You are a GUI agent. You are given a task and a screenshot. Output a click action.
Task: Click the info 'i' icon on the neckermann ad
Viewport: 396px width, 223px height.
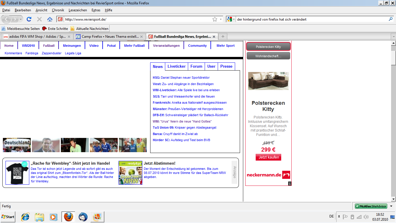click(290, 184)
